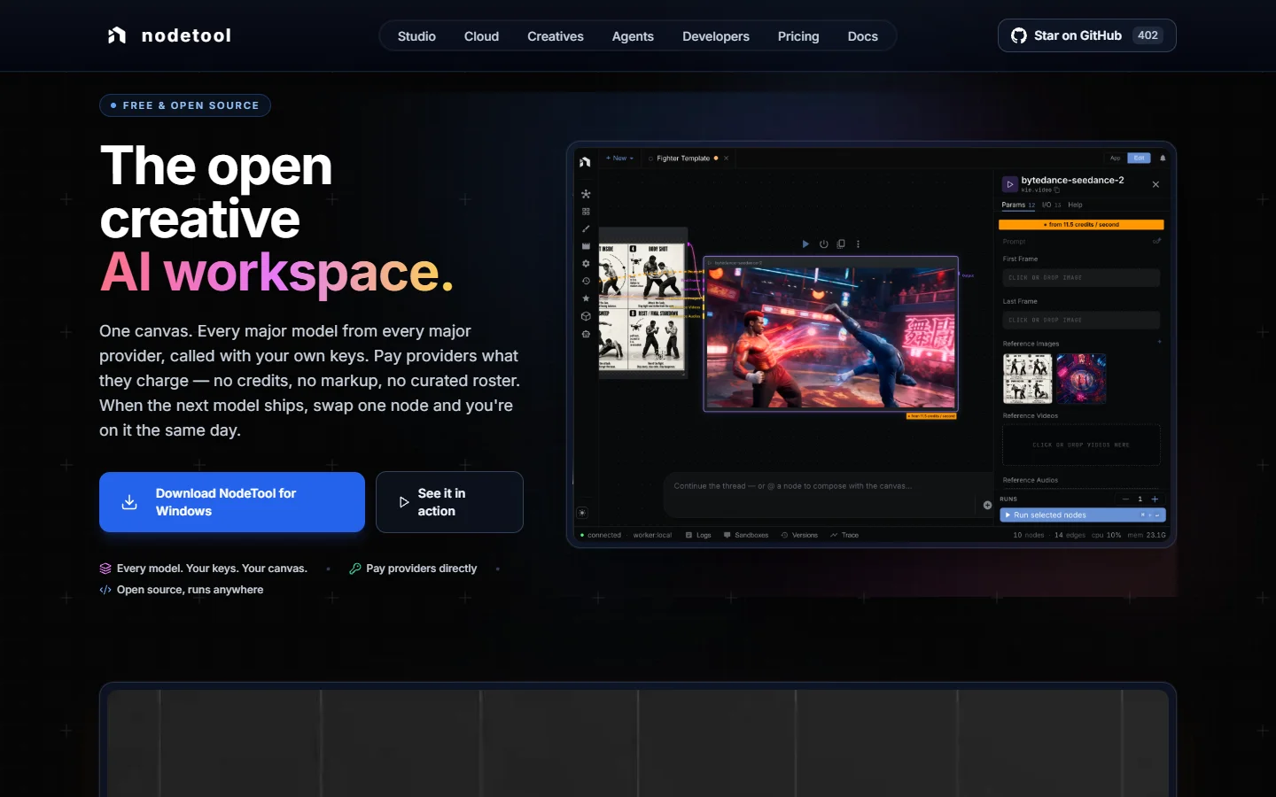Open the Studio nav item

416,36
